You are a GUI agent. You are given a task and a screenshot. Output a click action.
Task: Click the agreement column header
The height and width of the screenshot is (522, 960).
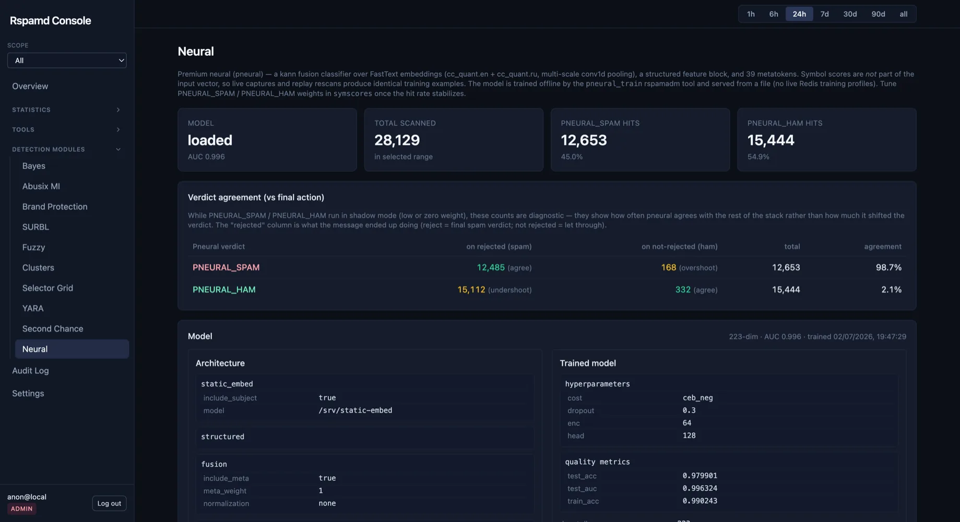click(883, 247)
